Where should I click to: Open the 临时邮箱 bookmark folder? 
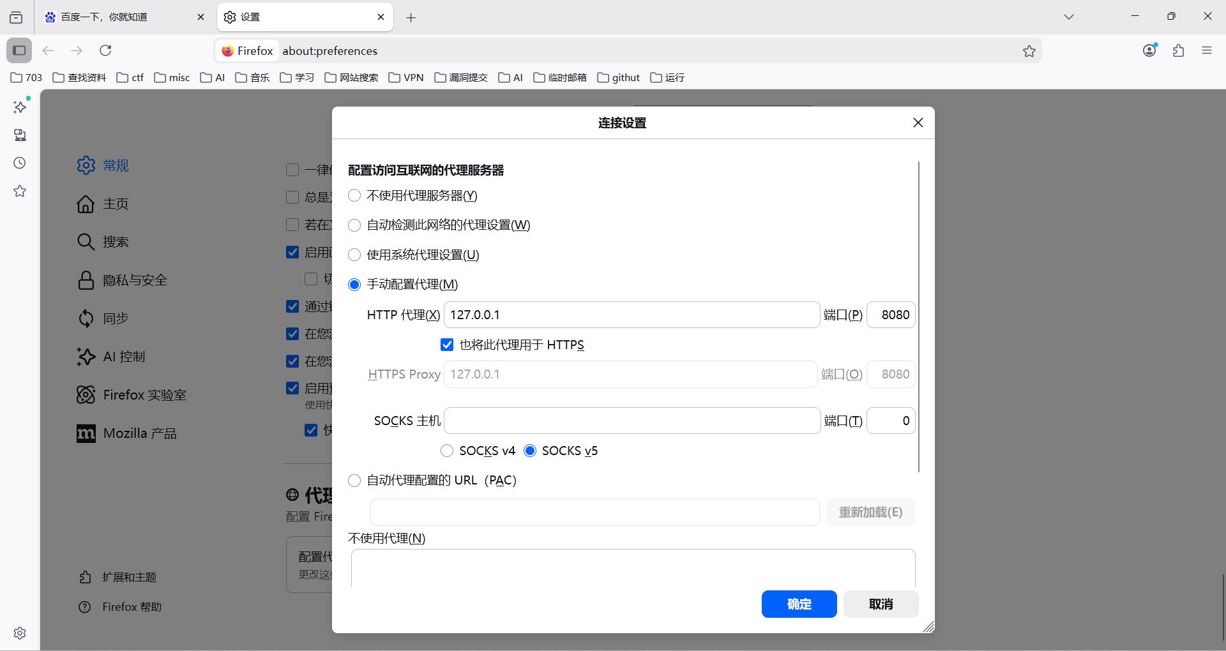[x=560, y=78]
